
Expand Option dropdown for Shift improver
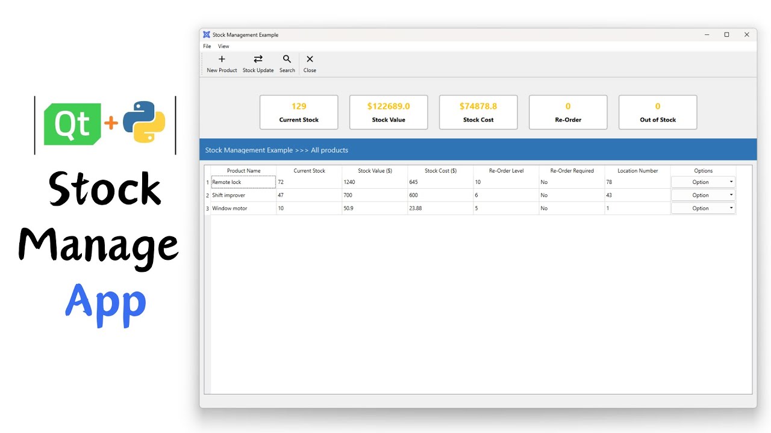[703, 195]
